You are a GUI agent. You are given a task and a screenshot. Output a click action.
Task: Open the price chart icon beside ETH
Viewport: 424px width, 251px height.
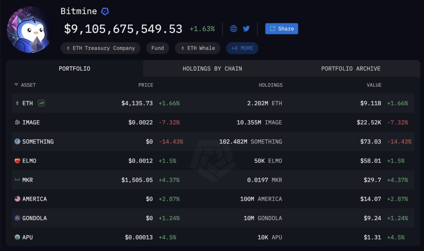(41, 103)
